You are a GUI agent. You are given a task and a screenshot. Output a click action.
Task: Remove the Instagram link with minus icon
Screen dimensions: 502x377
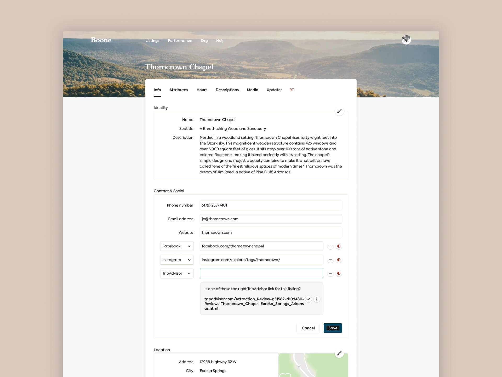click(x=330, y=260)
